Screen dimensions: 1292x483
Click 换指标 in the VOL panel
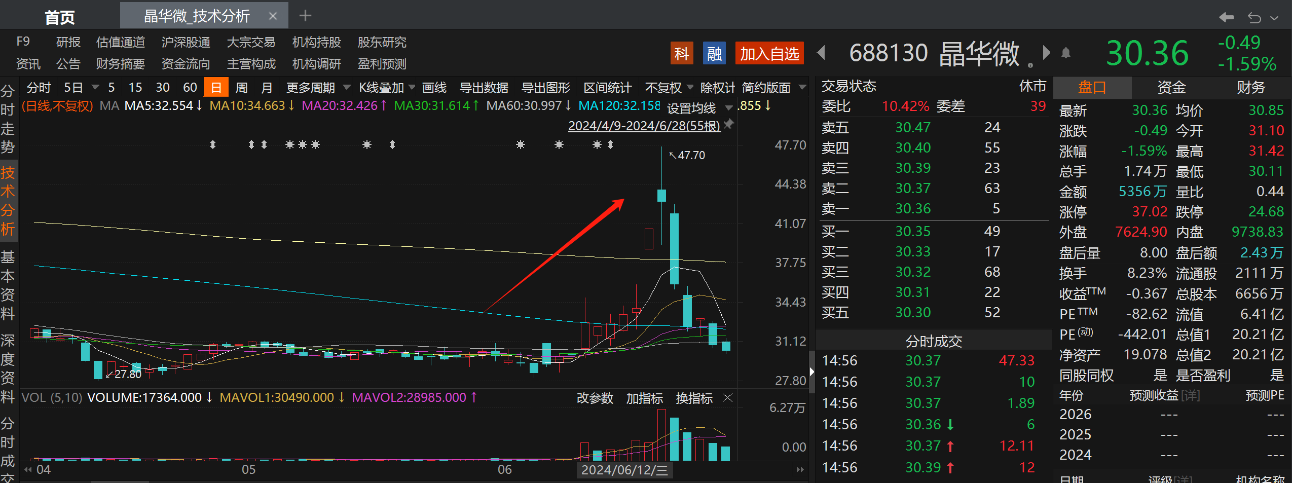click(x=694, y=398)
